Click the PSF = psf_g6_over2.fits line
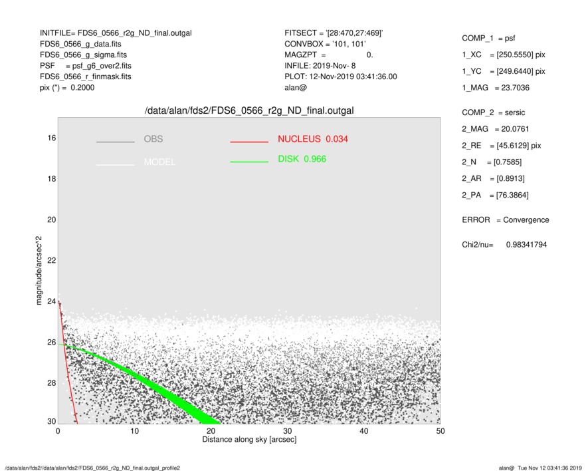This screenshot has height=471, width=588. tap(85, 66)
